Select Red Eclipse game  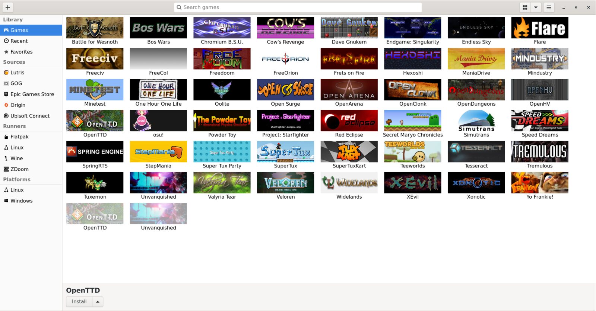tap(349, 124)
